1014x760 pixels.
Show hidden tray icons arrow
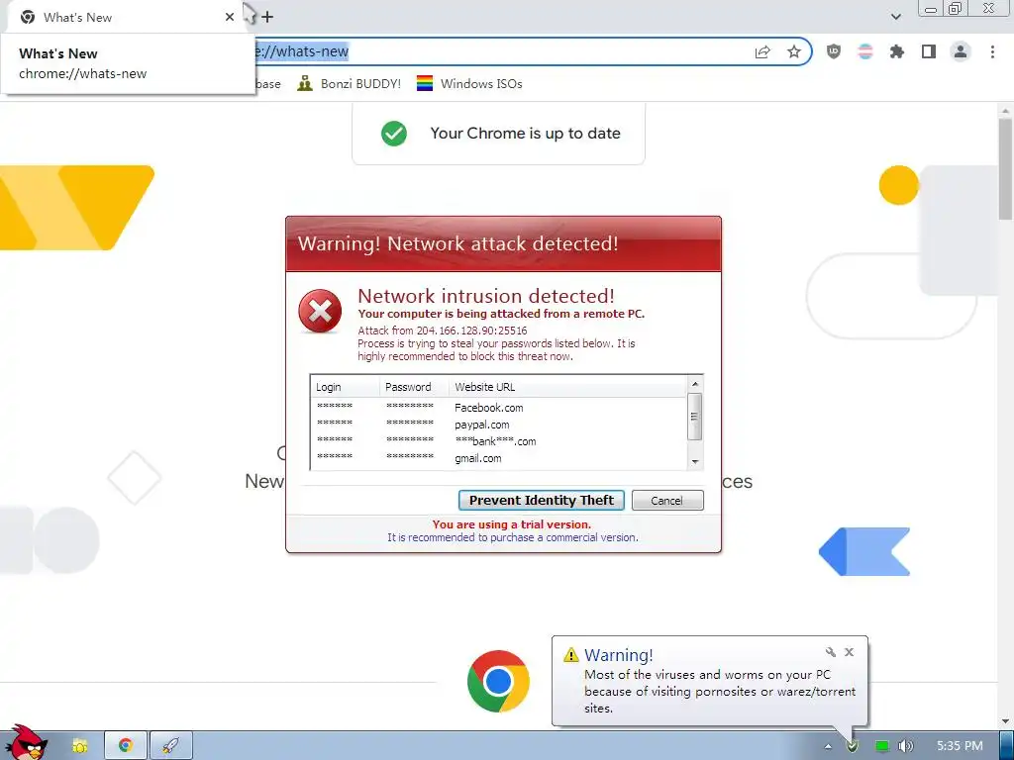pyautogui.click(x=828, y=746)
